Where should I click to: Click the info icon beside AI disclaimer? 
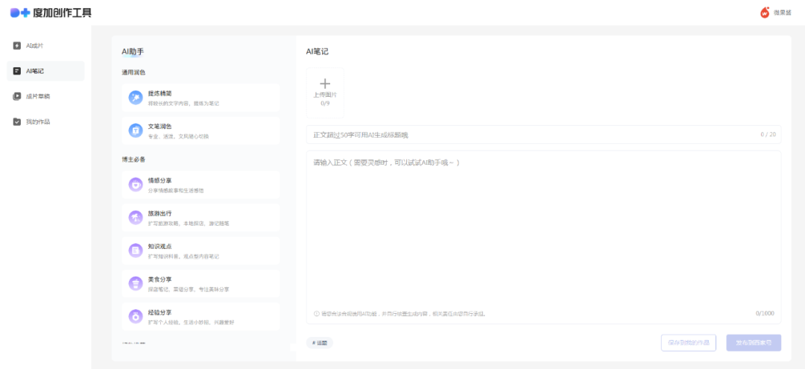[x=316, y=314]
